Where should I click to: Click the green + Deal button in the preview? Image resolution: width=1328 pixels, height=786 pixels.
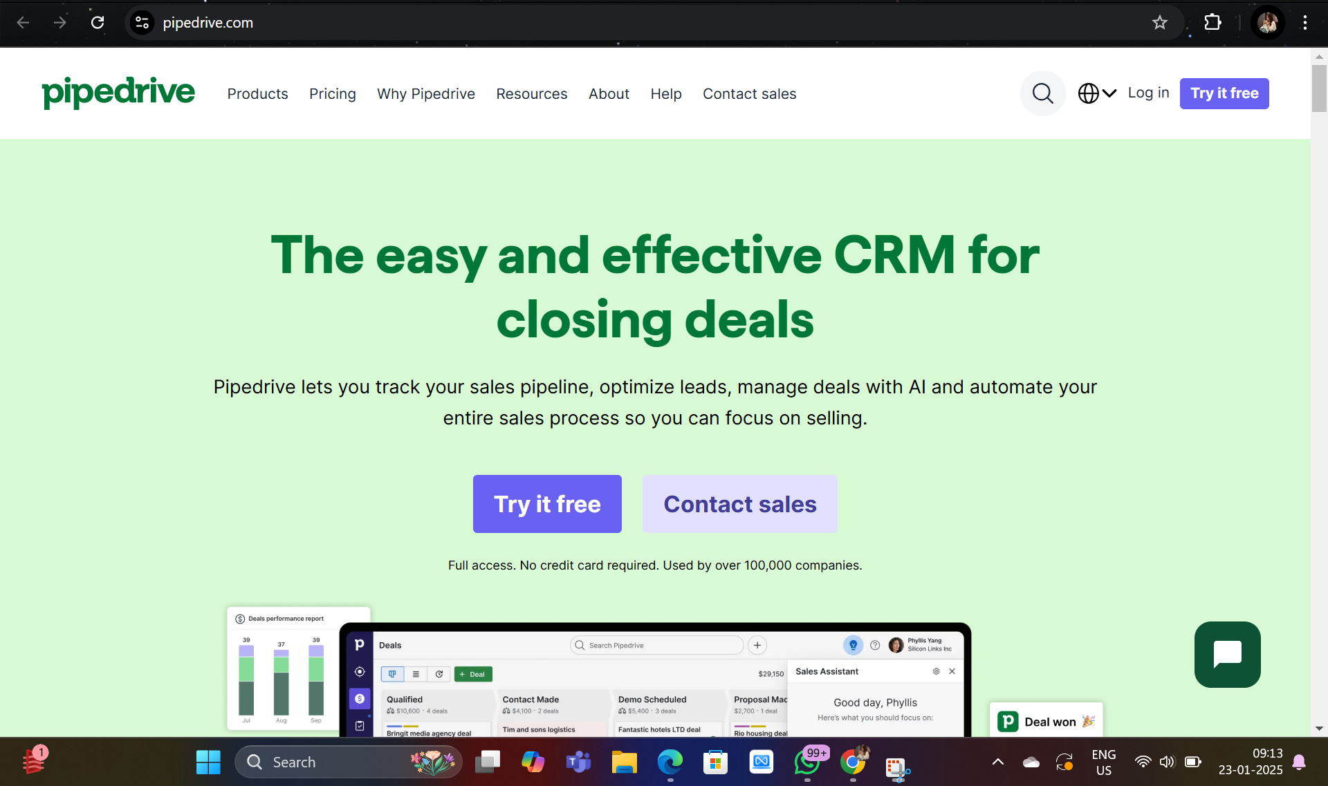473,674
